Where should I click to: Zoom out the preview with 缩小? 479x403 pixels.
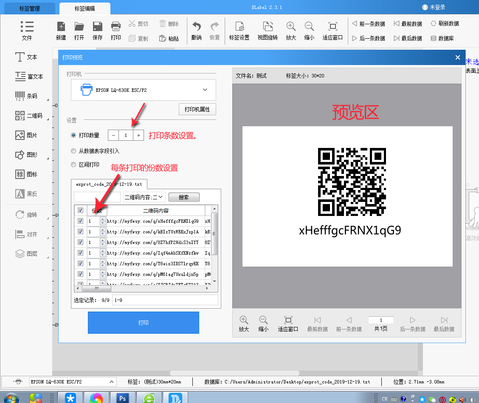pos(263,324)
